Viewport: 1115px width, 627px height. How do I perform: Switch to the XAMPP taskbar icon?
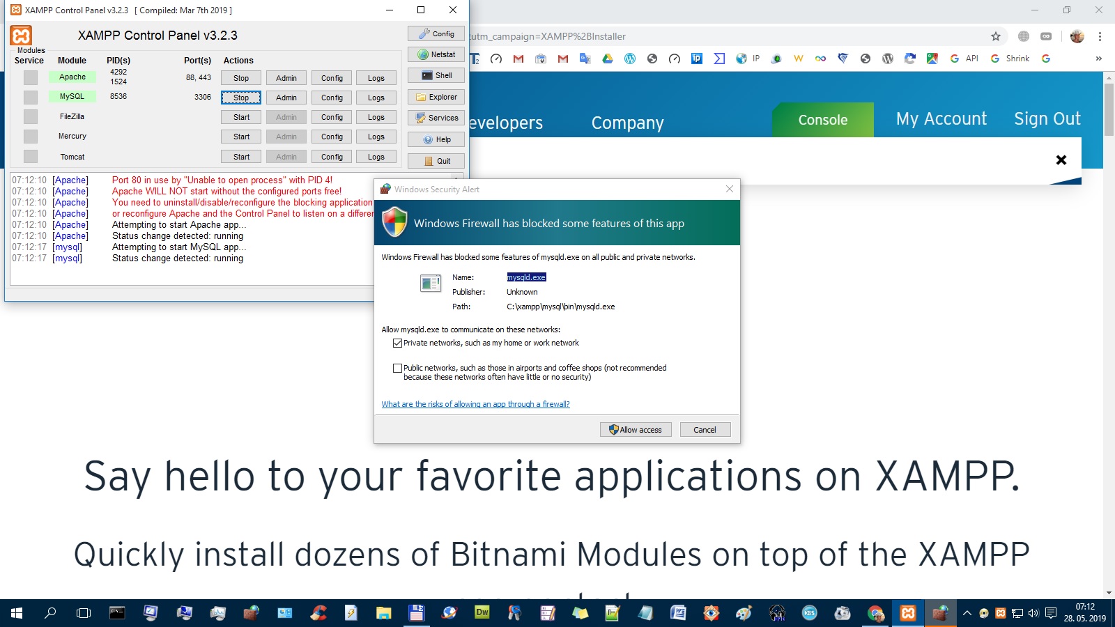(907, 613)
